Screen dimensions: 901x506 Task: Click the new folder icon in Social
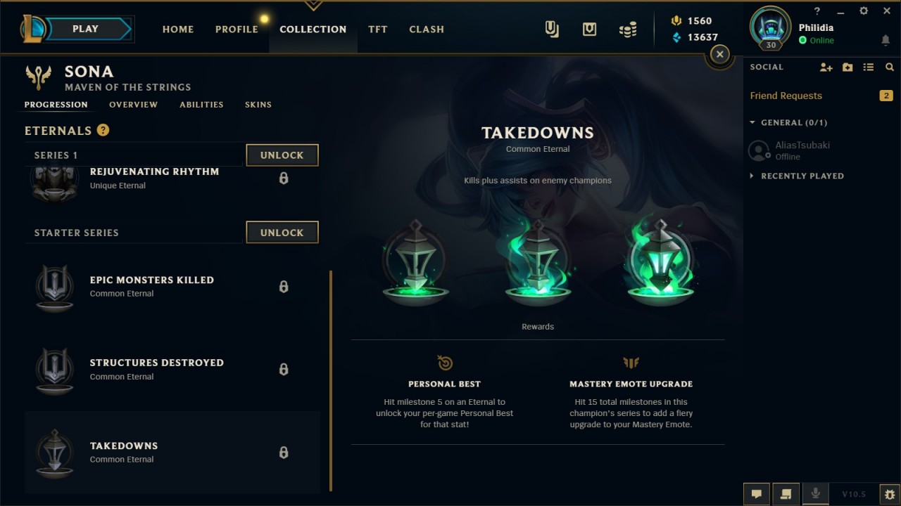click(x=848, y=67)
